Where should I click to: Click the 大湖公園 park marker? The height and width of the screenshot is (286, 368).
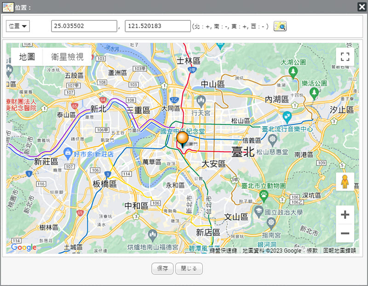click(x=293, y=72)
